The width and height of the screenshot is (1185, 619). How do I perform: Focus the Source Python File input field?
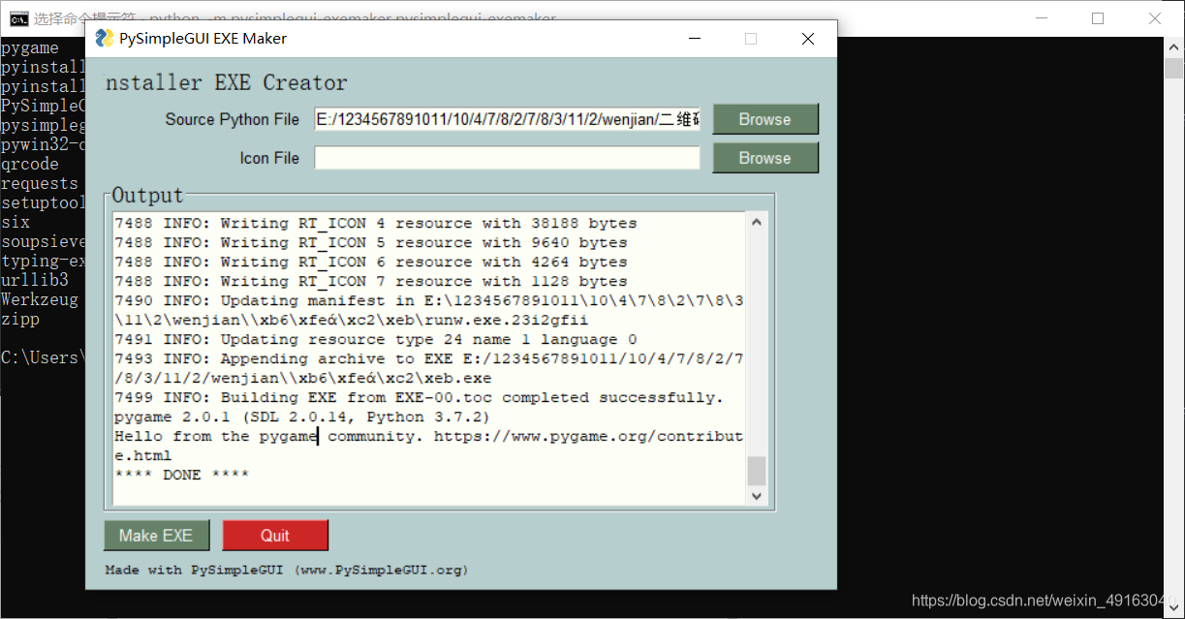[x=507, y=119]
